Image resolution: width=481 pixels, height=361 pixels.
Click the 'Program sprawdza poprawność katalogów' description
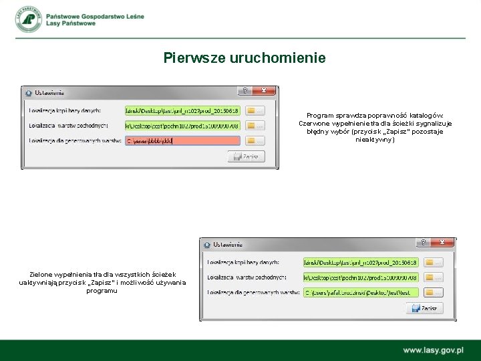(375, 128)
